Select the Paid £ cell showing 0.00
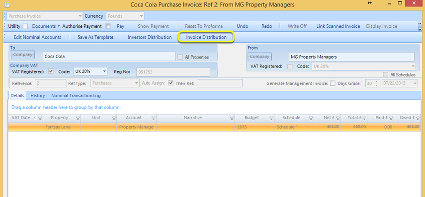 point(381,127)
